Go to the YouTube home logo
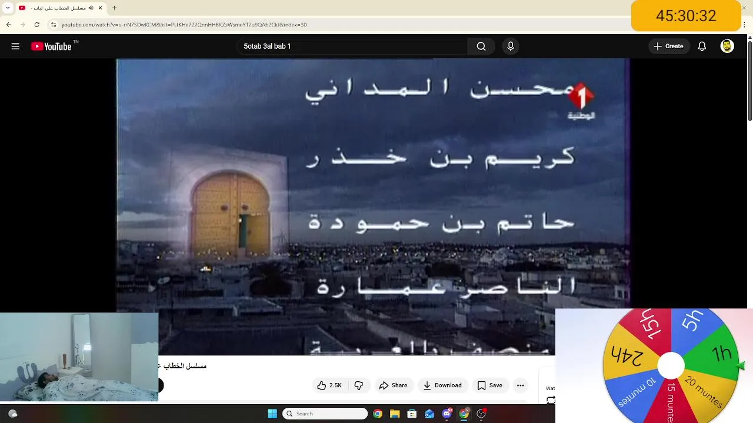This screenshot has height=423, width=753. tap(51, 46)
